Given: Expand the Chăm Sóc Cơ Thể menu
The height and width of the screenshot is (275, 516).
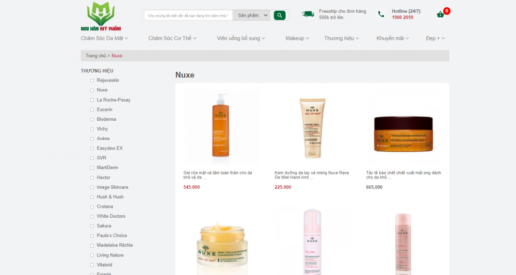Looking at the screenshot, I should (x=172, y=38).
